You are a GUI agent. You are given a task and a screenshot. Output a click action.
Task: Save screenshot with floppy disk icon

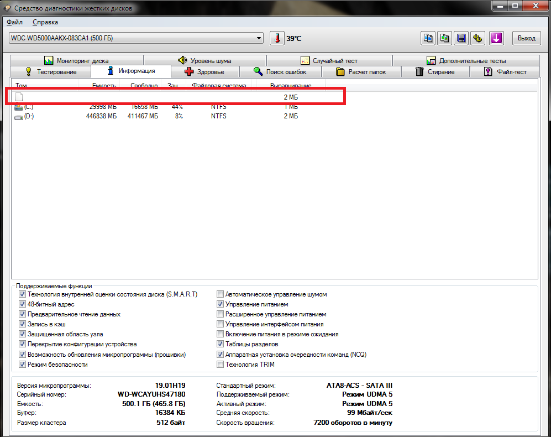click(461, 38)
